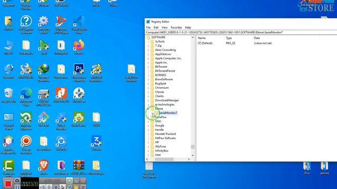Viewport: 337px width, 189px height.
Task: Select the DroidCam desktop shortcut
Action: [x=78, y=119]
